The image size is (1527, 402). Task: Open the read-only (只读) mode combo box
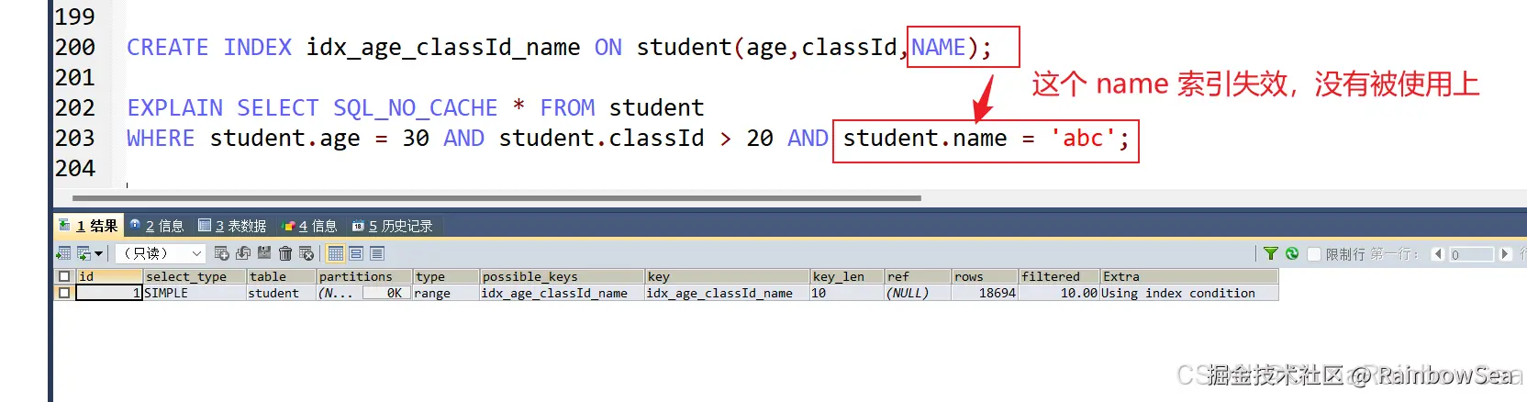point(160,253)
